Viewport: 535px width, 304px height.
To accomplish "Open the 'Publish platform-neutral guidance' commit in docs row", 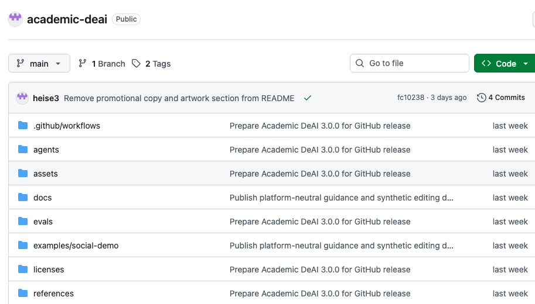I will pos(342,198).
